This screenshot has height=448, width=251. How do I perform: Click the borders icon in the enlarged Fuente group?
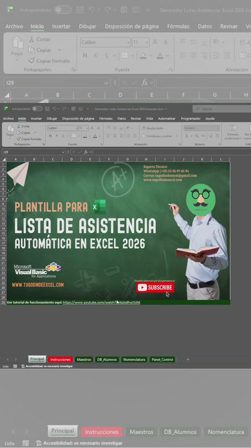[124, 56]
